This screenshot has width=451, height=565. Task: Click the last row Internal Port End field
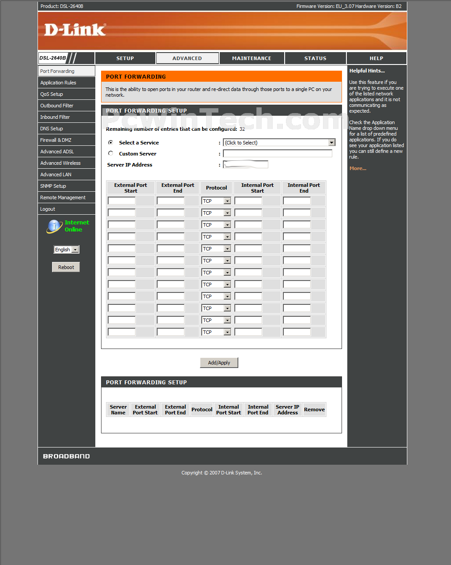tap(297, 332)
